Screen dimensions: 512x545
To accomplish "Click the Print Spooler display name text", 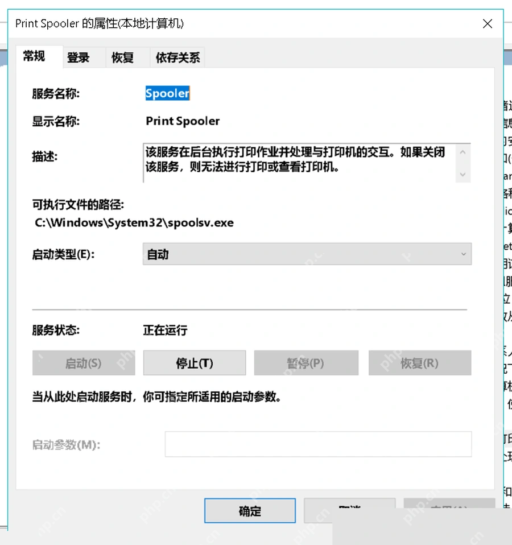I will click(183, 121).
